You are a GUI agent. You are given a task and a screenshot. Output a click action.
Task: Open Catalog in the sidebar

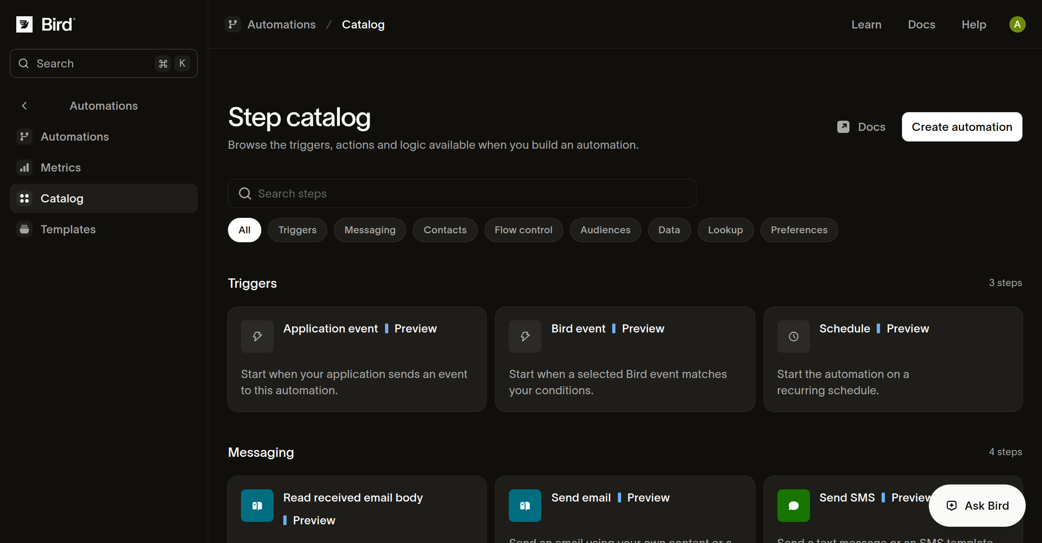[x=104, y=198]
